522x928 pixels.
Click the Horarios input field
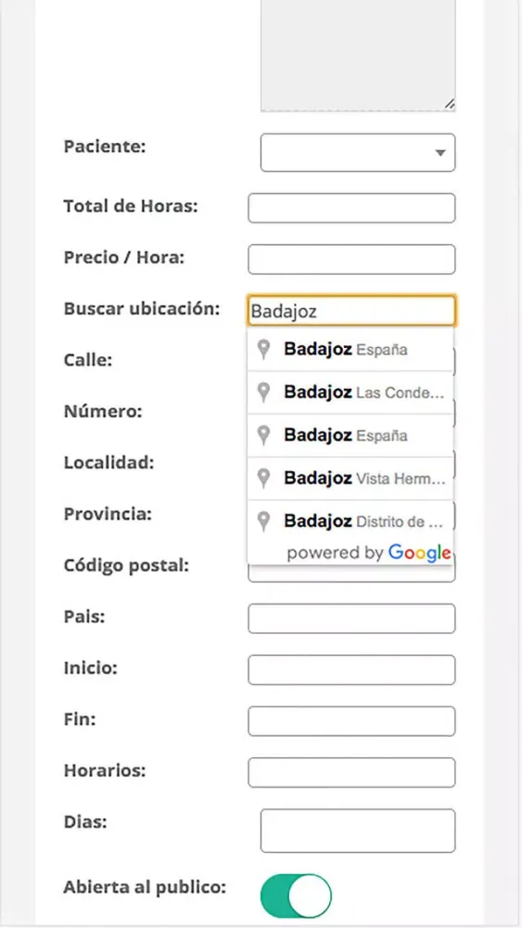click(x=351, y=772)
